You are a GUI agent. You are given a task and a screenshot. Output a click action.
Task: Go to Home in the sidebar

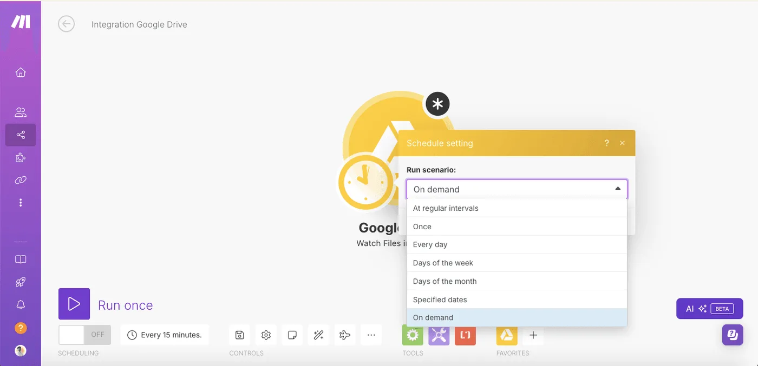point(21,72)
